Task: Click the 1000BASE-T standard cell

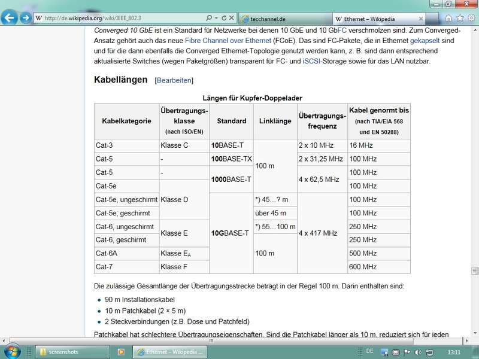Action: coord(231,180)
